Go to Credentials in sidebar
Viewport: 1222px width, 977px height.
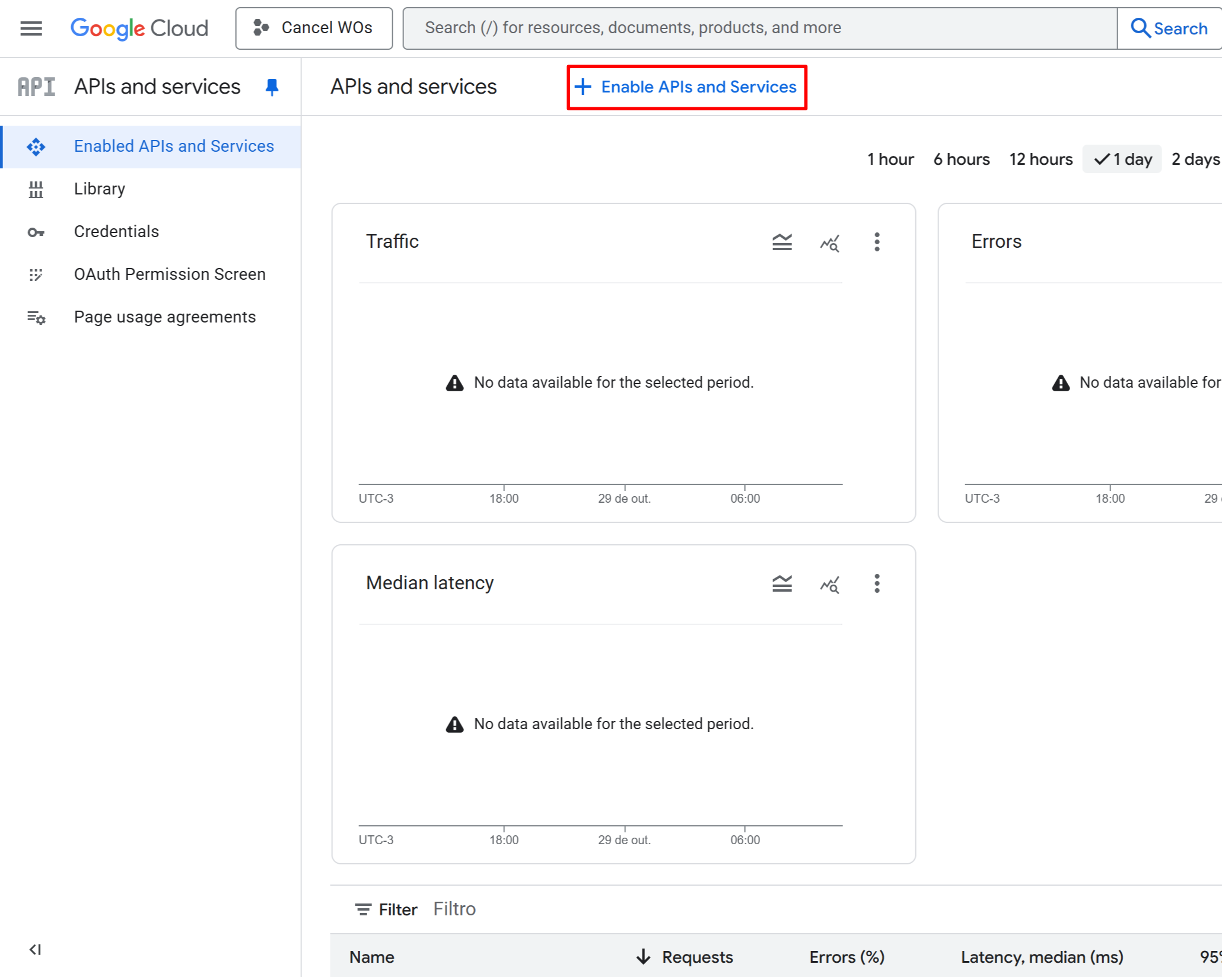pyautogui.click(x=116, y=232)
